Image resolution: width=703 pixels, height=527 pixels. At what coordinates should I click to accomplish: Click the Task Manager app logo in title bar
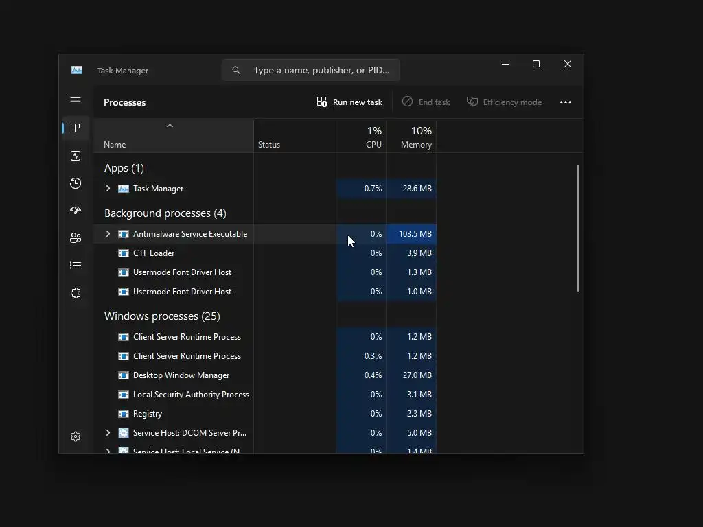(x=77, y=71)
